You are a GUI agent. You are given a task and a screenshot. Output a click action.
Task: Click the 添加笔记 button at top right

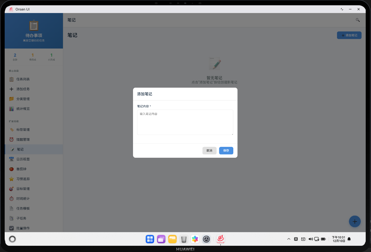349,35
